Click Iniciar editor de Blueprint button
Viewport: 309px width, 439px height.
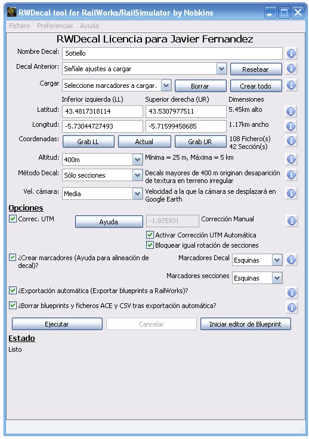(245, 324)
